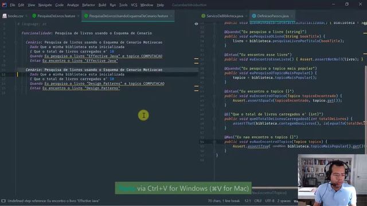
Task: Change the CRLF line separator
Action: [257, 201]
